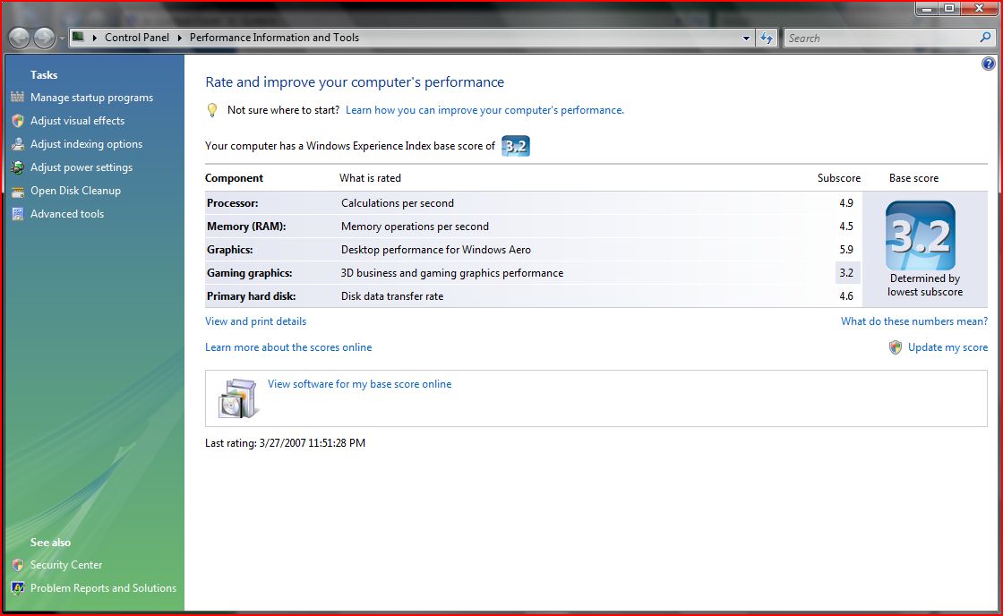Click the Security Center shield icon
The height and width of the screenshot is (616, 1003).
point(18,566)
